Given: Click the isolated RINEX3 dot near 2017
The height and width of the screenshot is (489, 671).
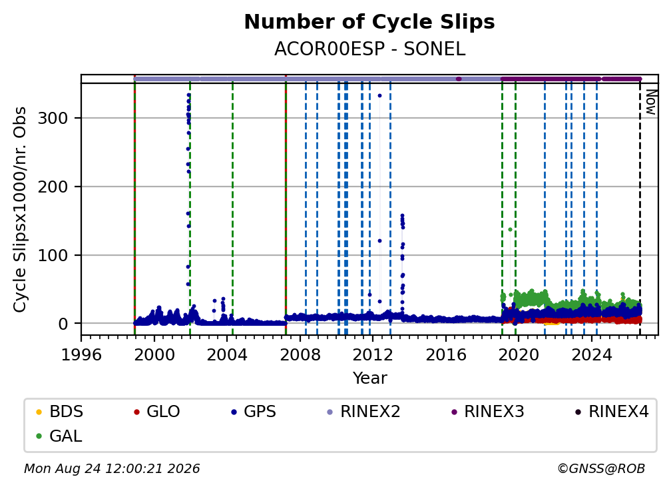Looking at the screenshot, I should pos(459,79).
